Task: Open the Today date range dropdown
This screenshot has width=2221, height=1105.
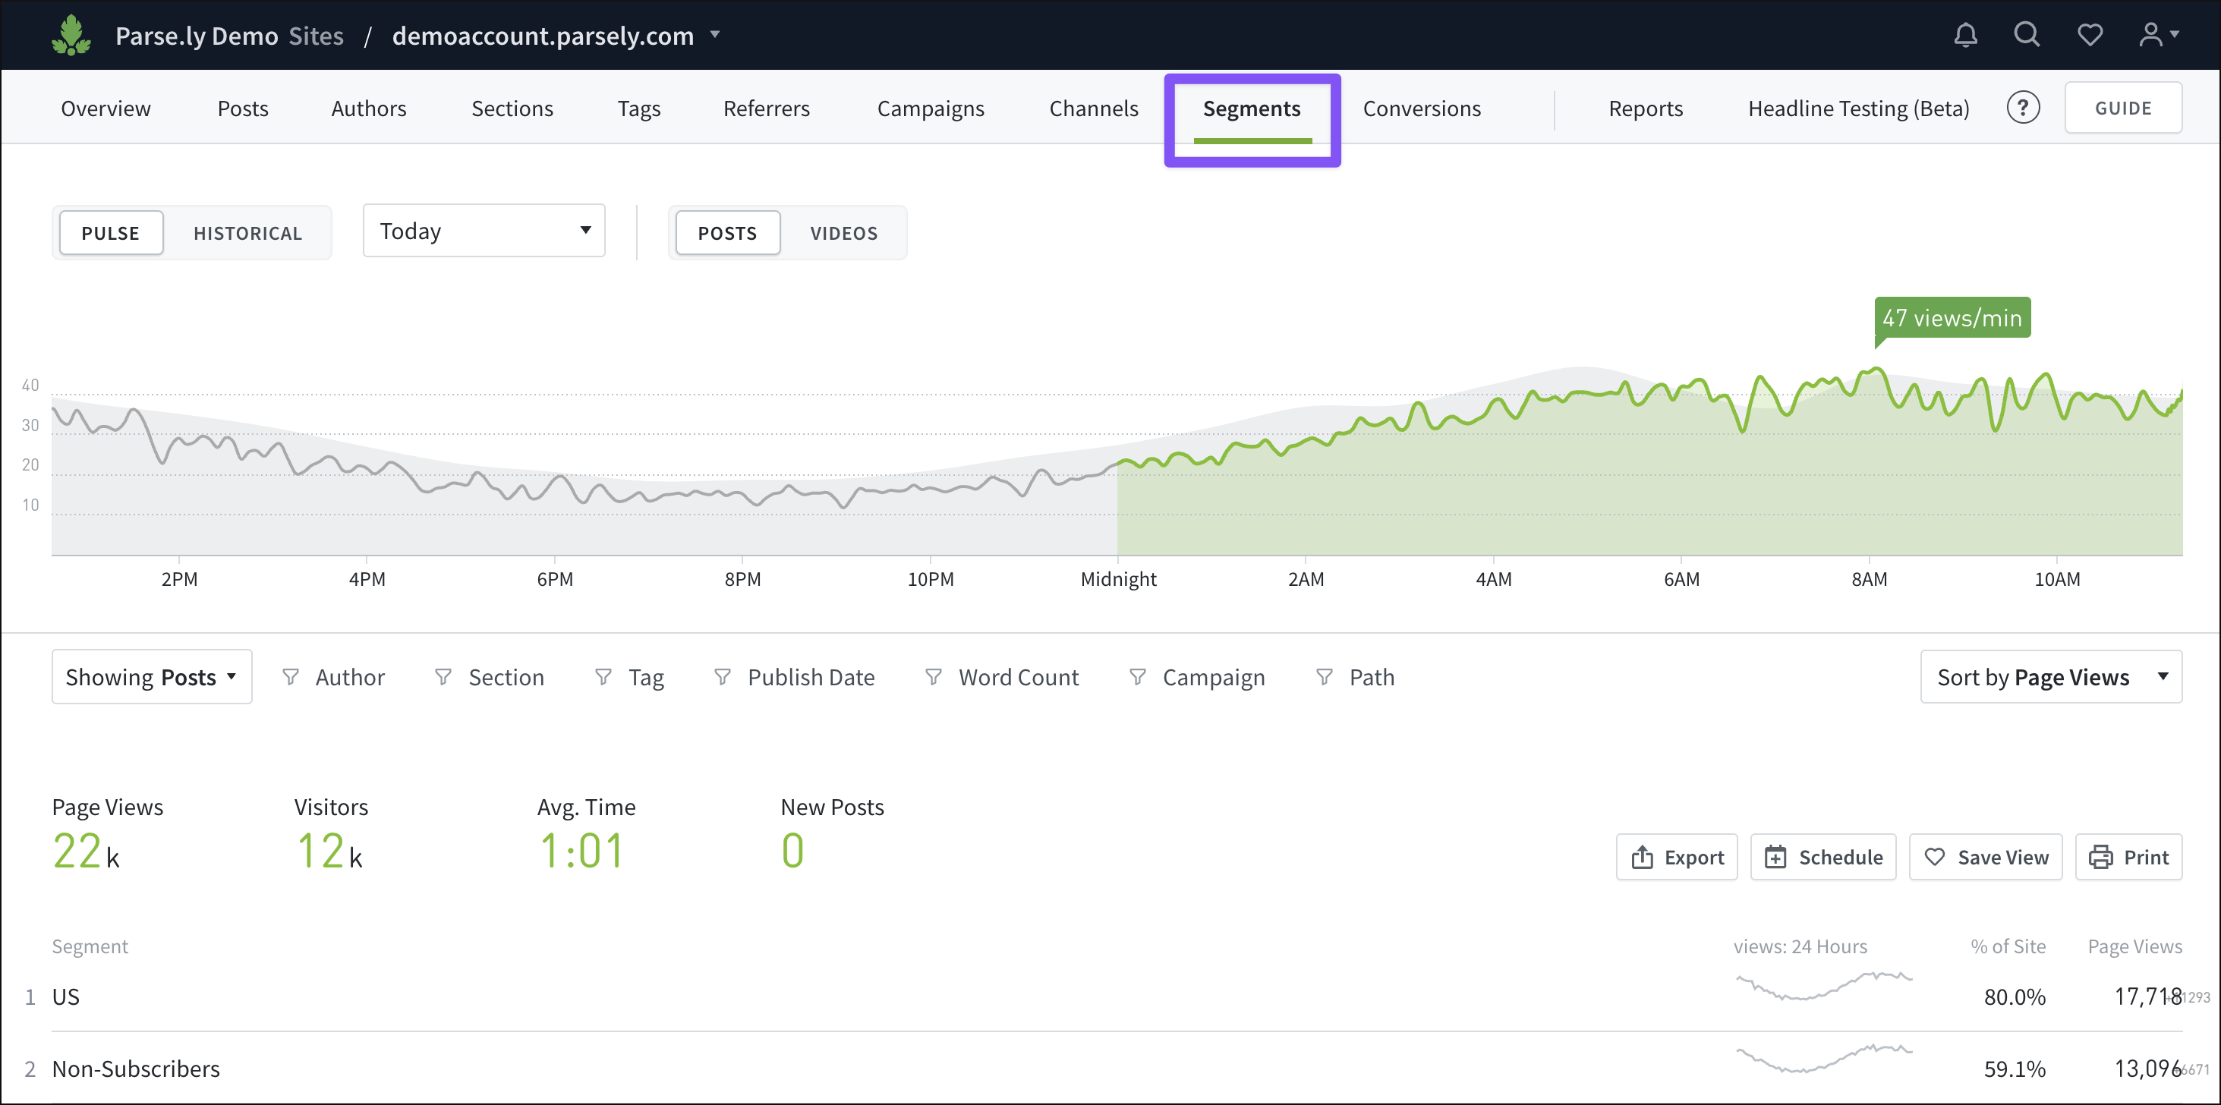Action: 484,230
